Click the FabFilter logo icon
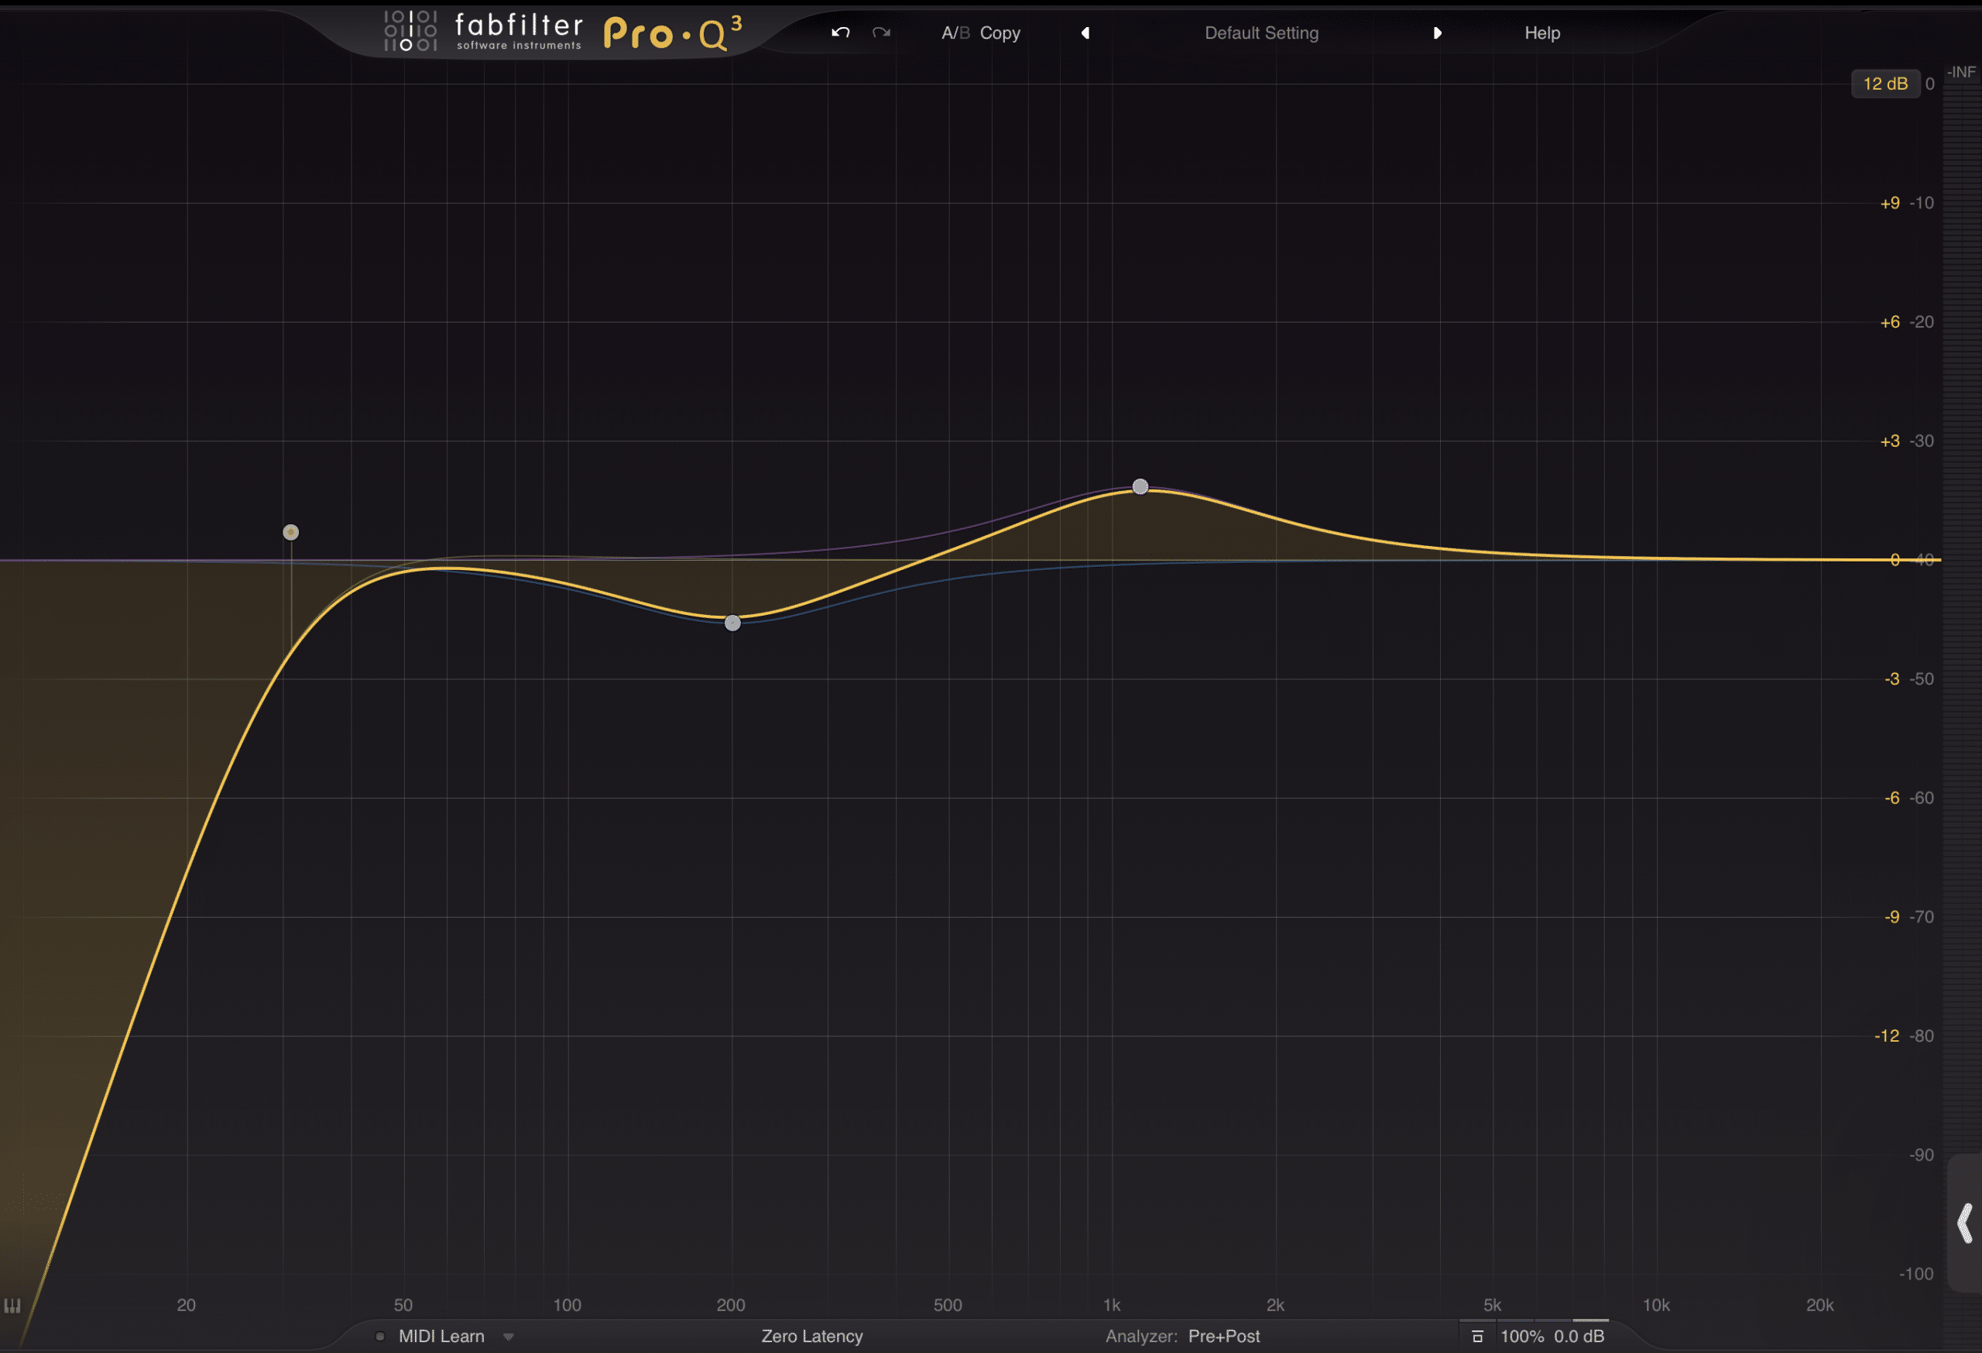The width and height of the screenshot is (1982, 1353). point(410,31)
